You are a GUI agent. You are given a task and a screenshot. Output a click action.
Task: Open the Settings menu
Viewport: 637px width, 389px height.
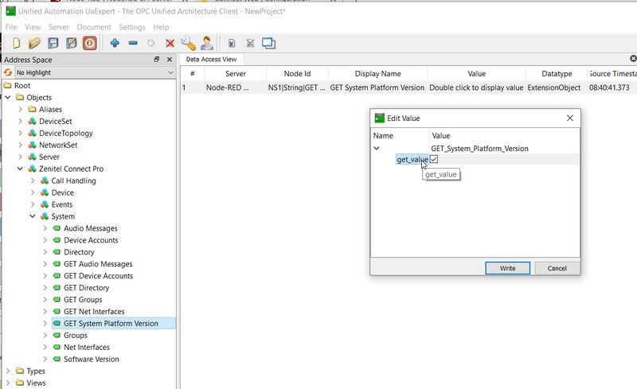[131, 27]
